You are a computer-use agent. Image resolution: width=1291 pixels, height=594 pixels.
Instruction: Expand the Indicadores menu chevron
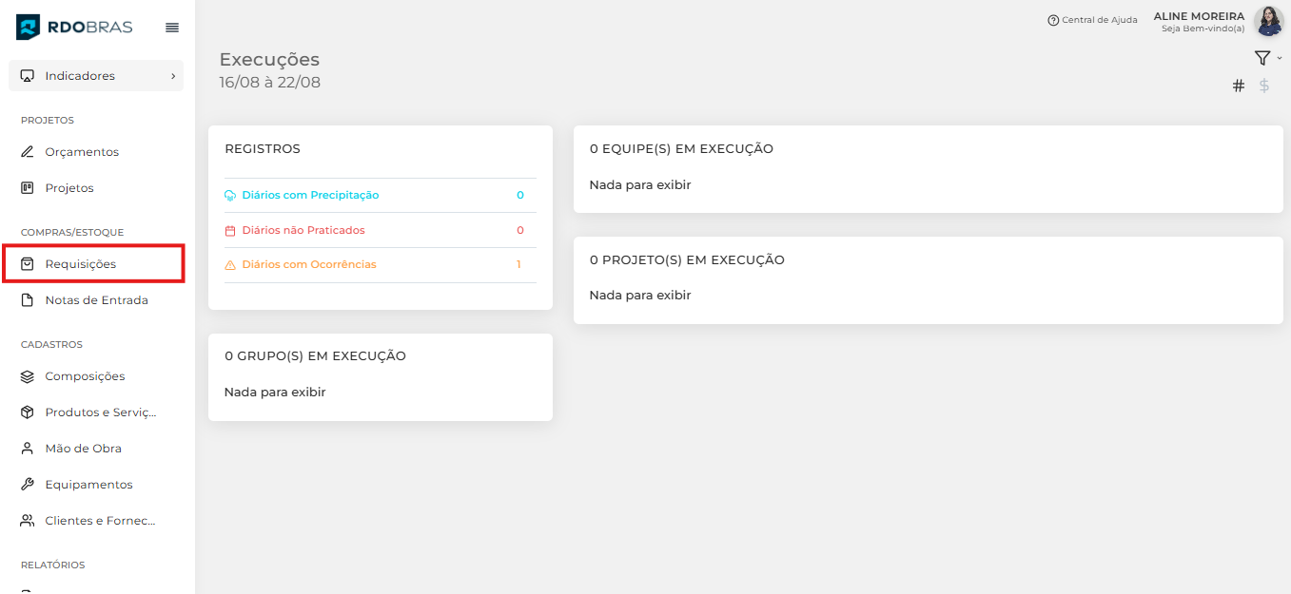coord(173,76)
